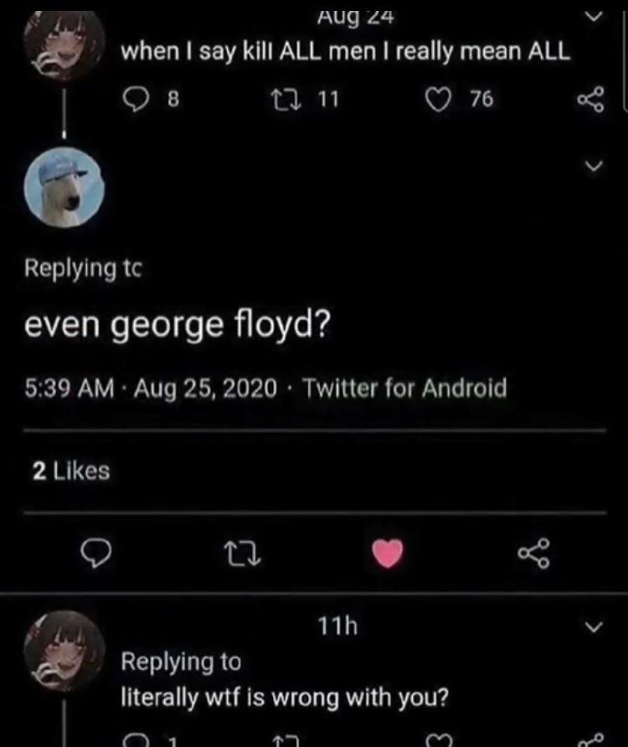Open the 'Twitter for Android' source link
The image size is (628, 747).
(x=404, y=389)
